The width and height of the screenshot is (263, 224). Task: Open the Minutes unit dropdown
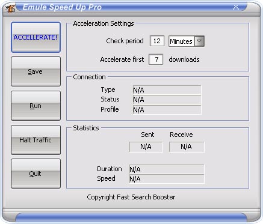click(x=199, y=41)
